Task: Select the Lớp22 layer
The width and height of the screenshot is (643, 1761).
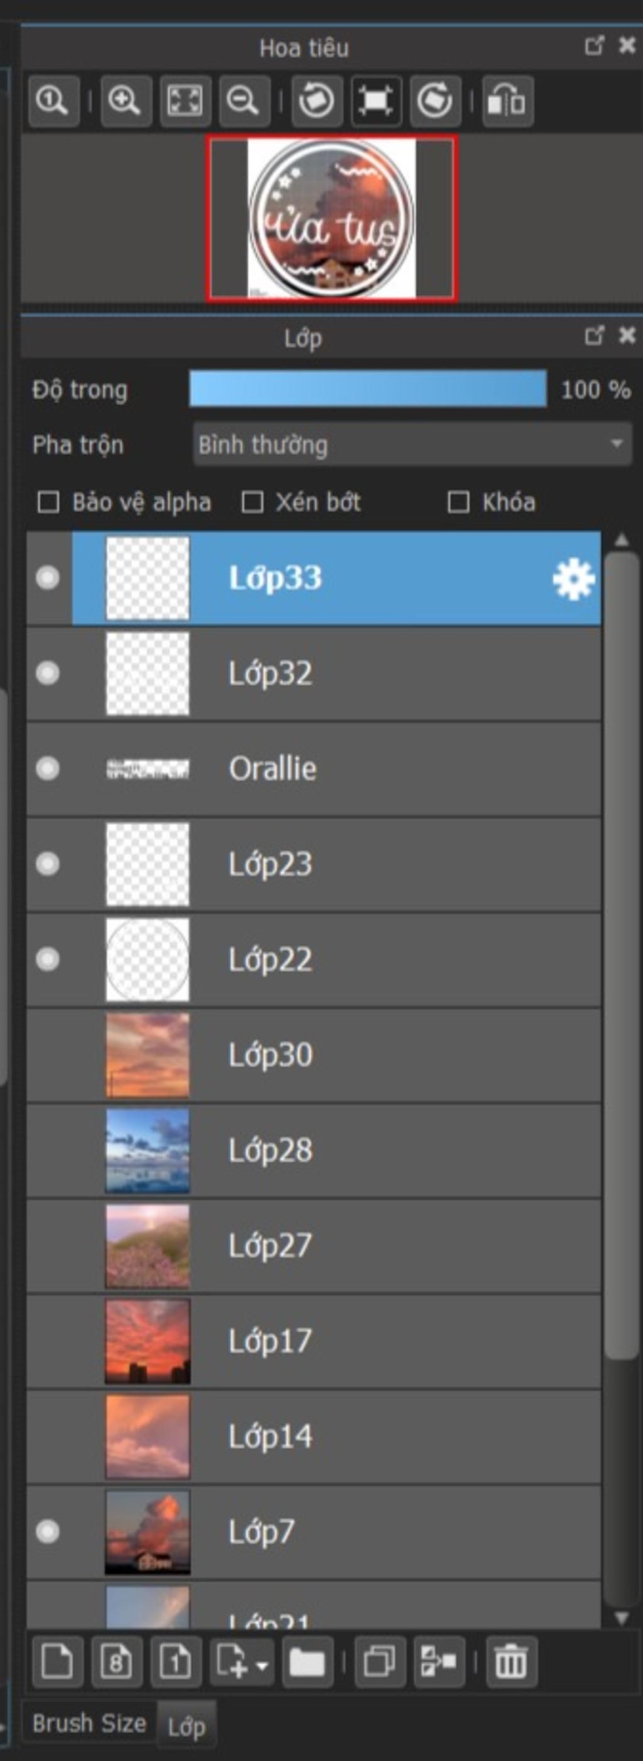Action: 342,959
